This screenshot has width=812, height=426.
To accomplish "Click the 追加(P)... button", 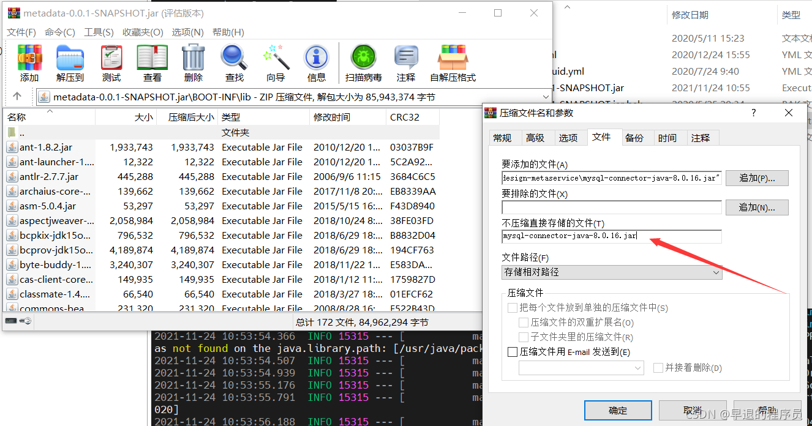I will [x=756, y=178].
